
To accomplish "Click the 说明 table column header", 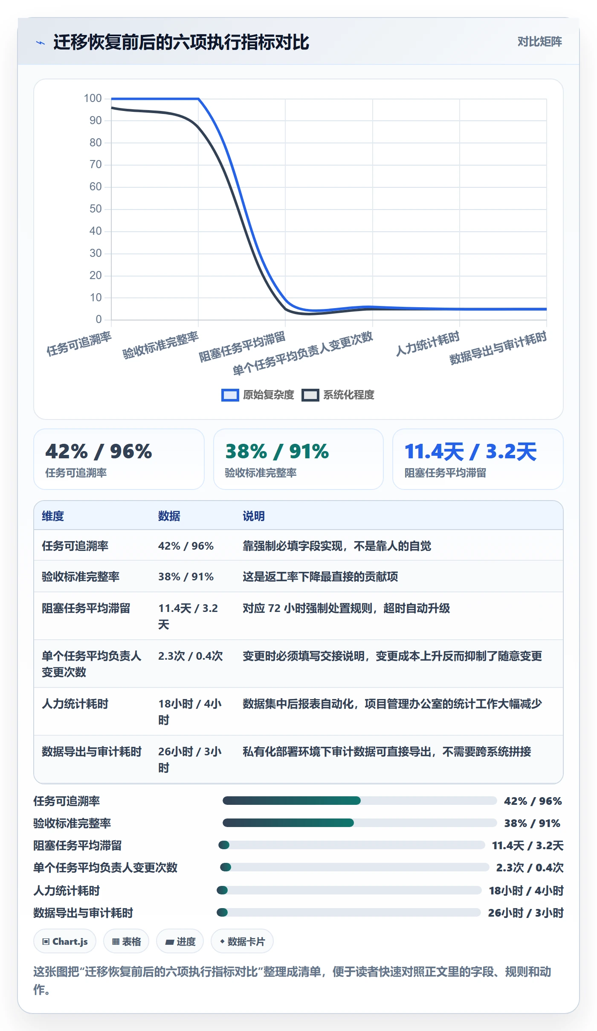I will pyautogui.click(x=254, y=516).
